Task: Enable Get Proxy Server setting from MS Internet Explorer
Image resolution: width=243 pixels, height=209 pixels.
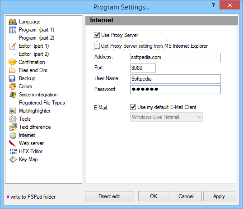Action: [x=97, y=46]
